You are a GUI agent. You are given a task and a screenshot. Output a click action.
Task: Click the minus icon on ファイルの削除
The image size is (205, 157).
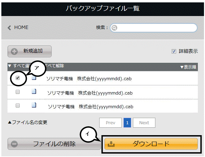[14, 144]
